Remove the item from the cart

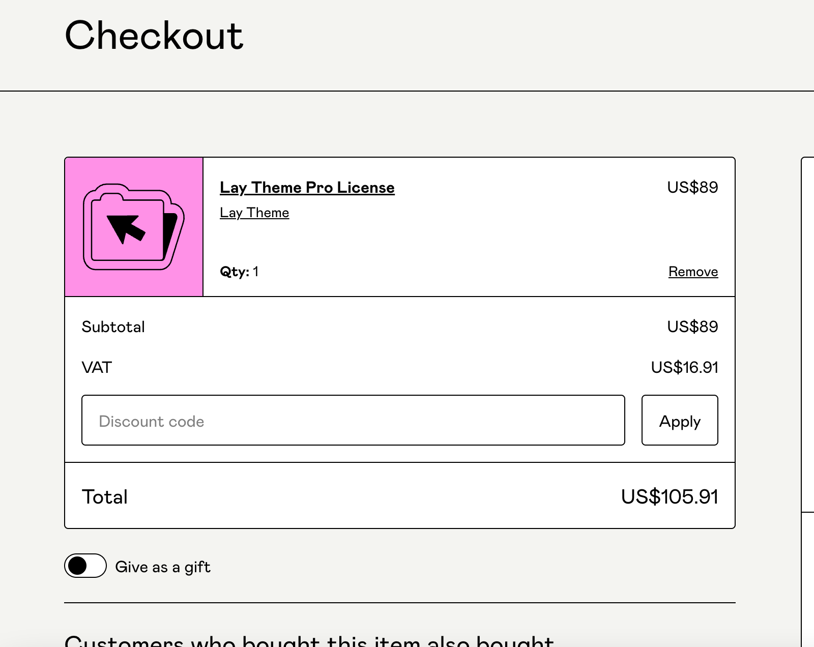coord(693,272)
